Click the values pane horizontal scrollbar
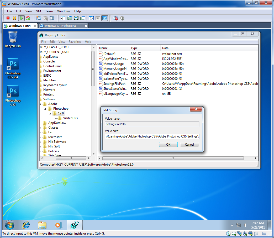Screen dimensions: 274x238 point(173,158)
